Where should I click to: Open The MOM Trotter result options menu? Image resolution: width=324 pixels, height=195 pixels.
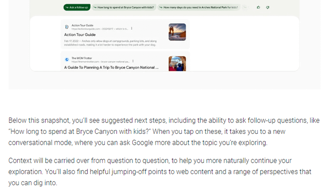(x=133, y=61)
